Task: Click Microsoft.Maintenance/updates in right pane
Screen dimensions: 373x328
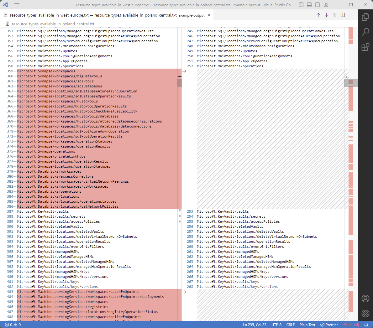Action: [227, 51]
